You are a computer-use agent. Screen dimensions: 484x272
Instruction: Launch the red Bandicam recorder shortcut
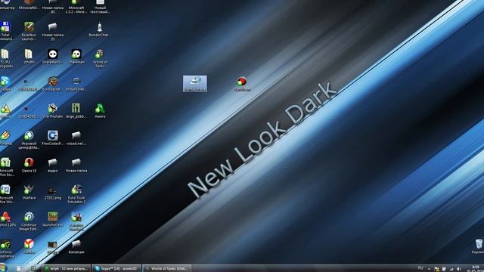pos(242,84)
